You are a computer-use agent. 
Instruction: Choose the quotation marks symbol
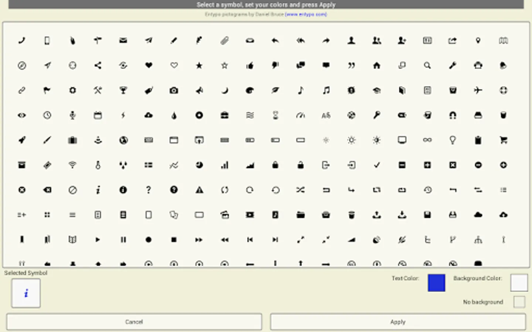click(x=351, y=66)
